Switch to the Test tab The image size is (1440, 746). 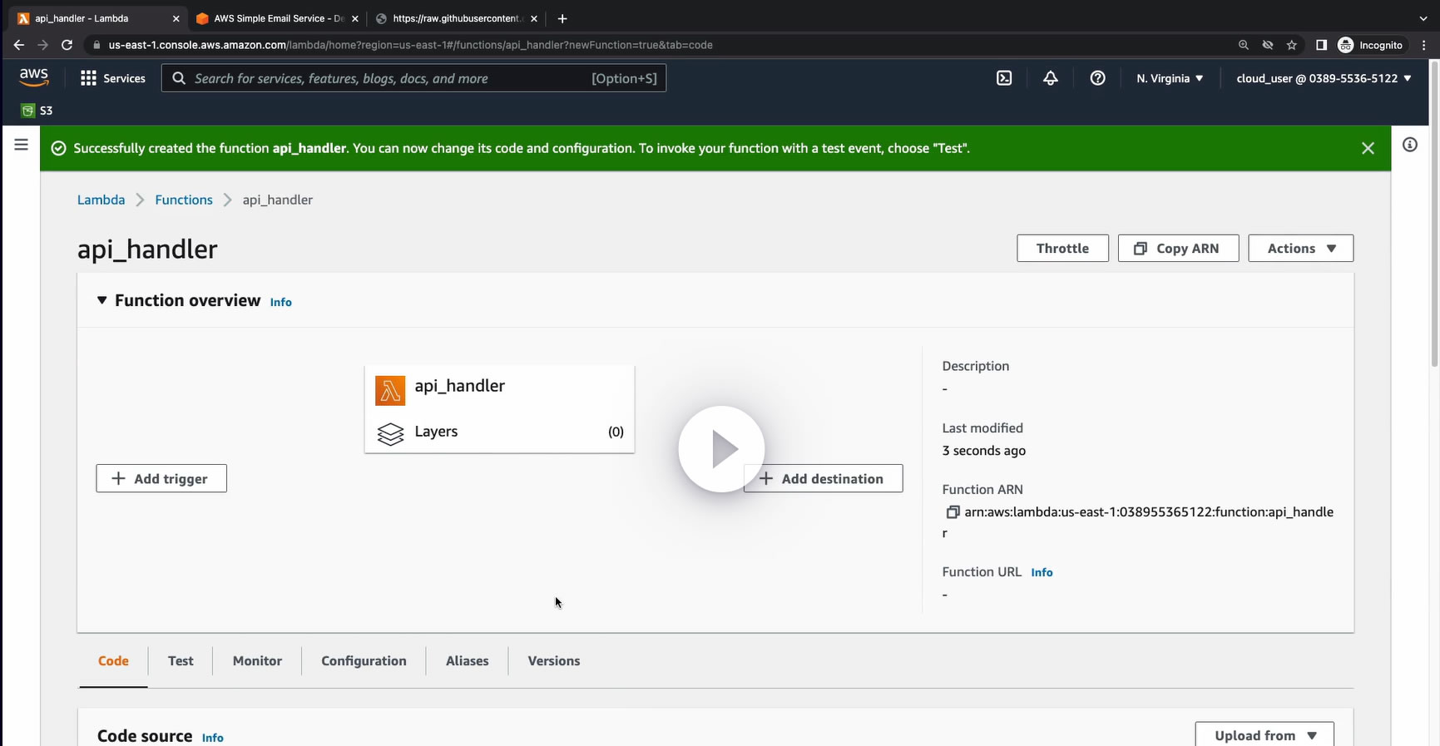click(x=181, y=661)
